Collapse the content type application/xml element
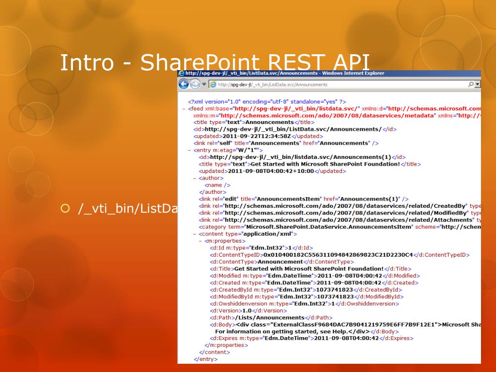496x372 pixels. click(x=195, y=234)
